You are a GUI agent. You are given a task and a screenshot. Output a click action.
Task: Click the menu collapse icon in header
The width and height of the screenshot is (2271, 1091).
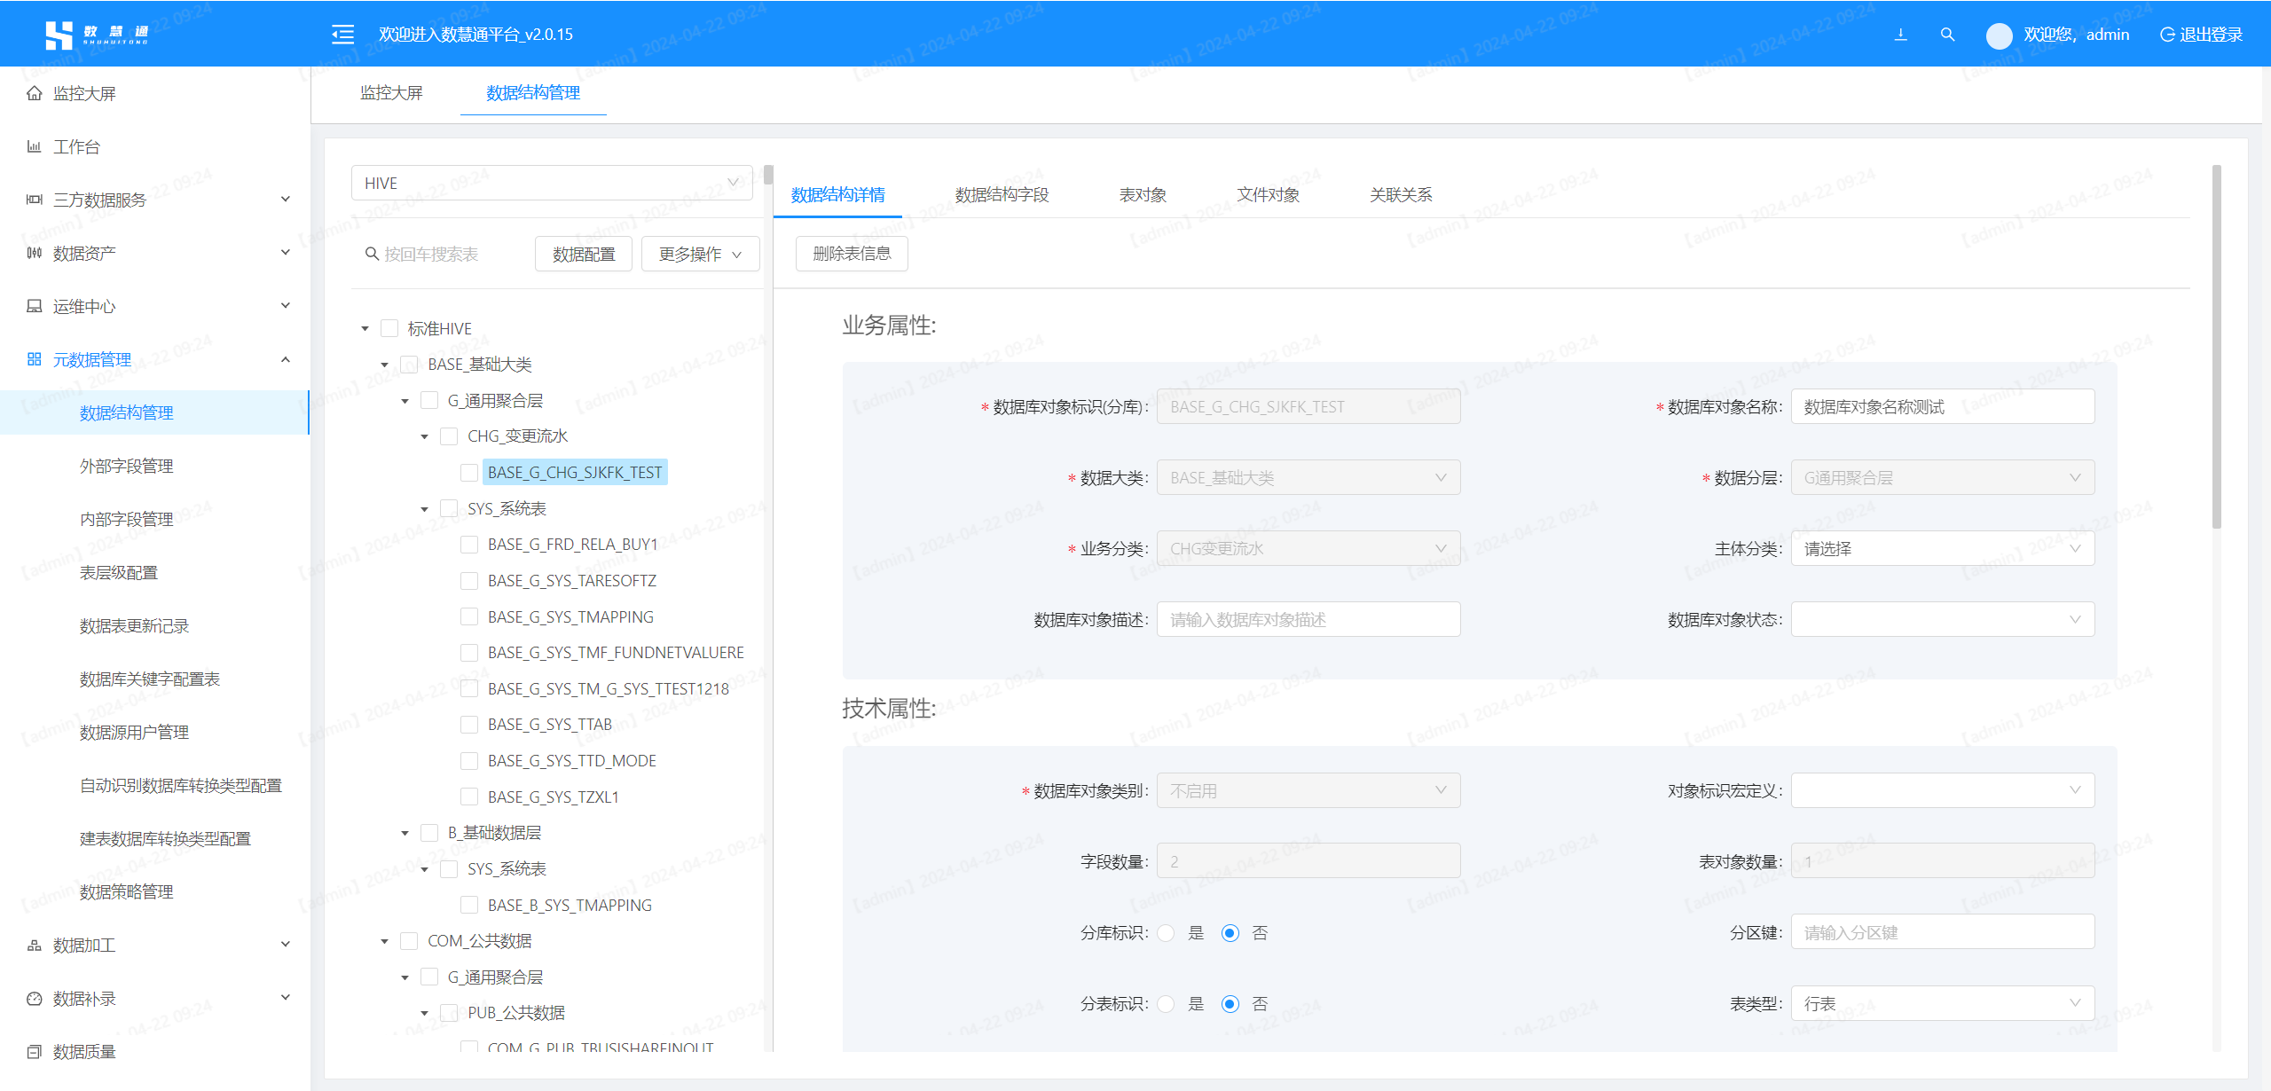point(342,35)
